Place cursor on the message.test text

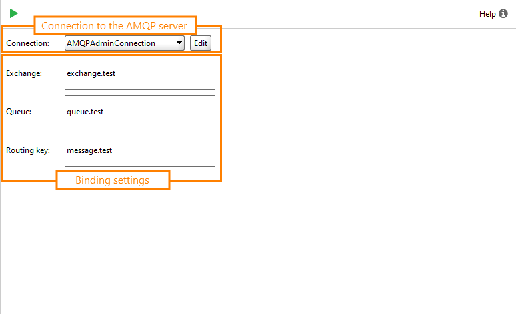tap(89, 150)
